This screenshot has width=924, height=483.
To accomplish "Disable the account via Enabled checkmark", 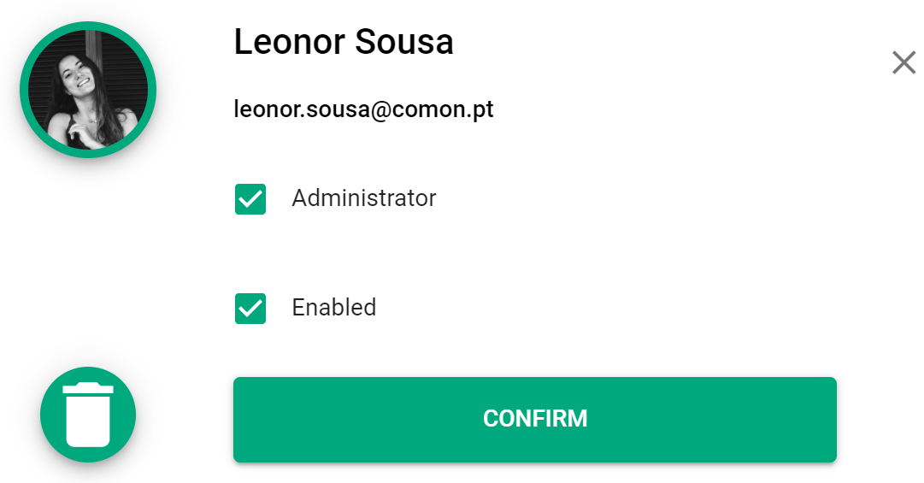I will point(250,309).
